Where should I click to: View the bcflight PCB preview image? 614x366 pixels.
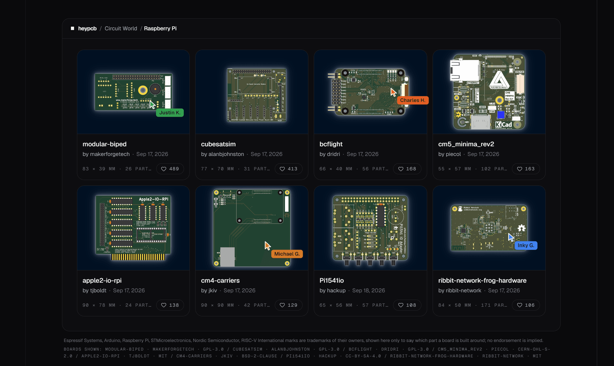click(370, 92)
